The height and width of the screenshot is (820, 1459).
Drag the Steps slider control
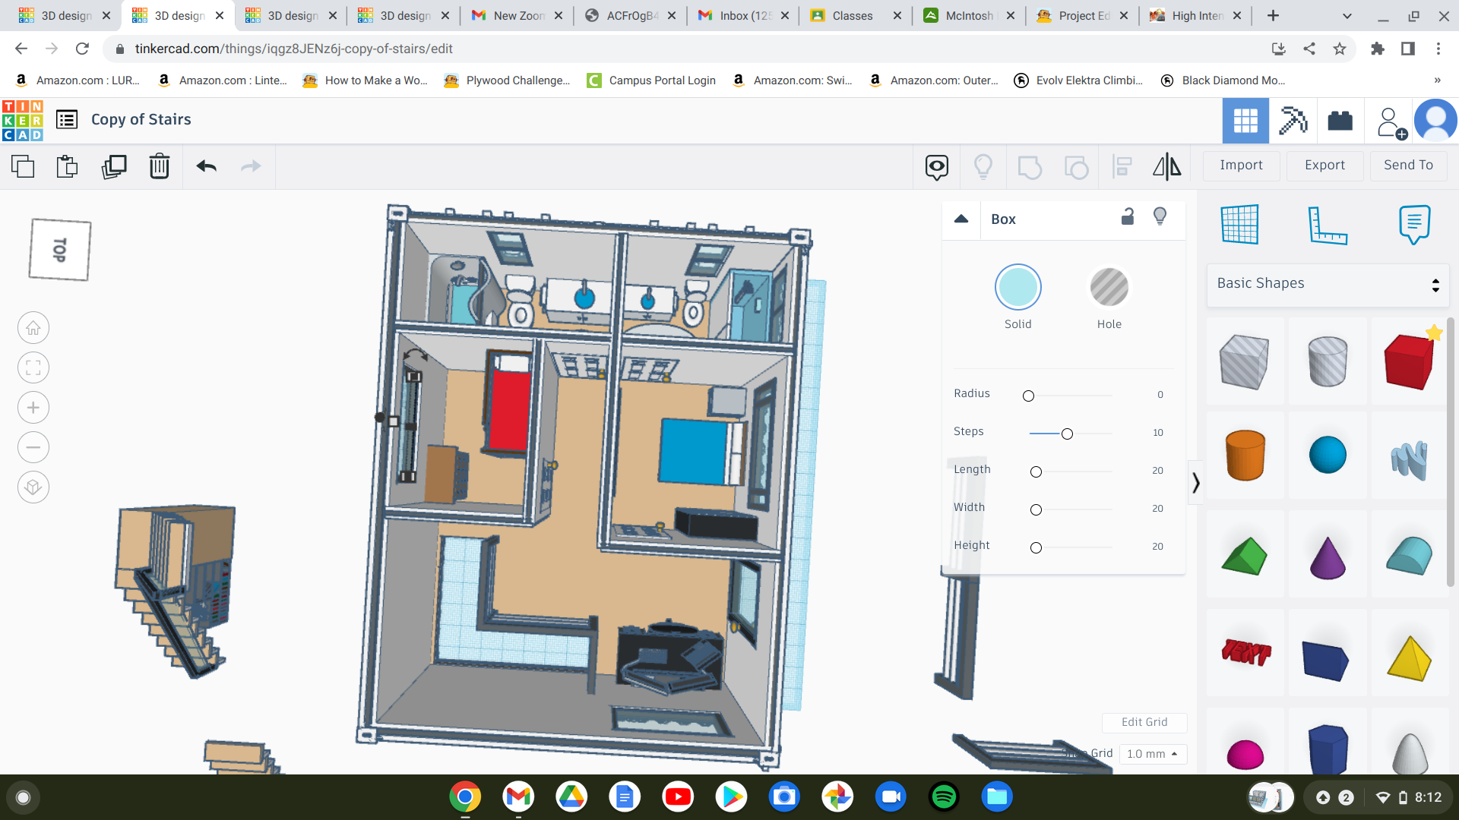[x=1066, y=434]
